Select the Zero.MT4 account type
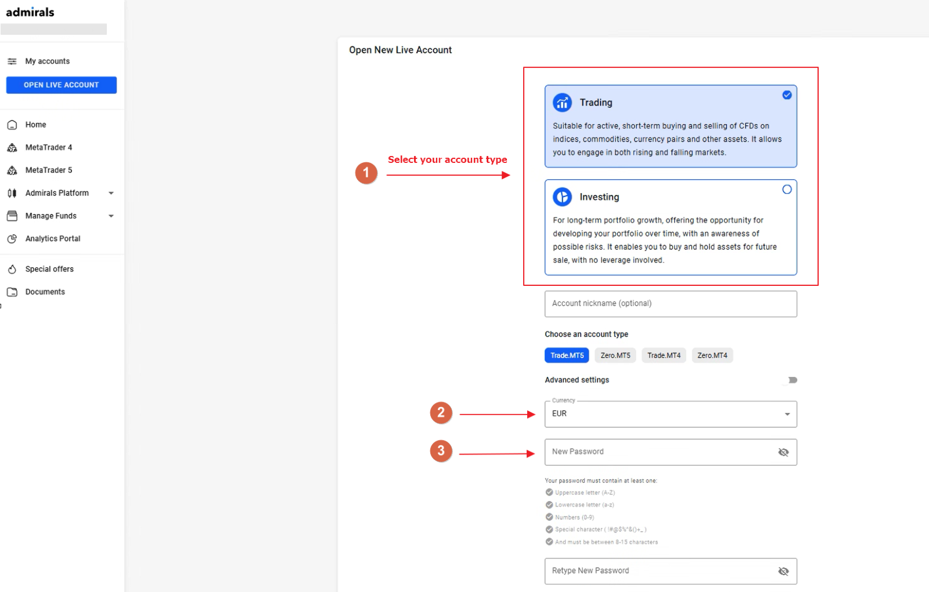This screenshot has width=929, height=592. coord(712,355)
